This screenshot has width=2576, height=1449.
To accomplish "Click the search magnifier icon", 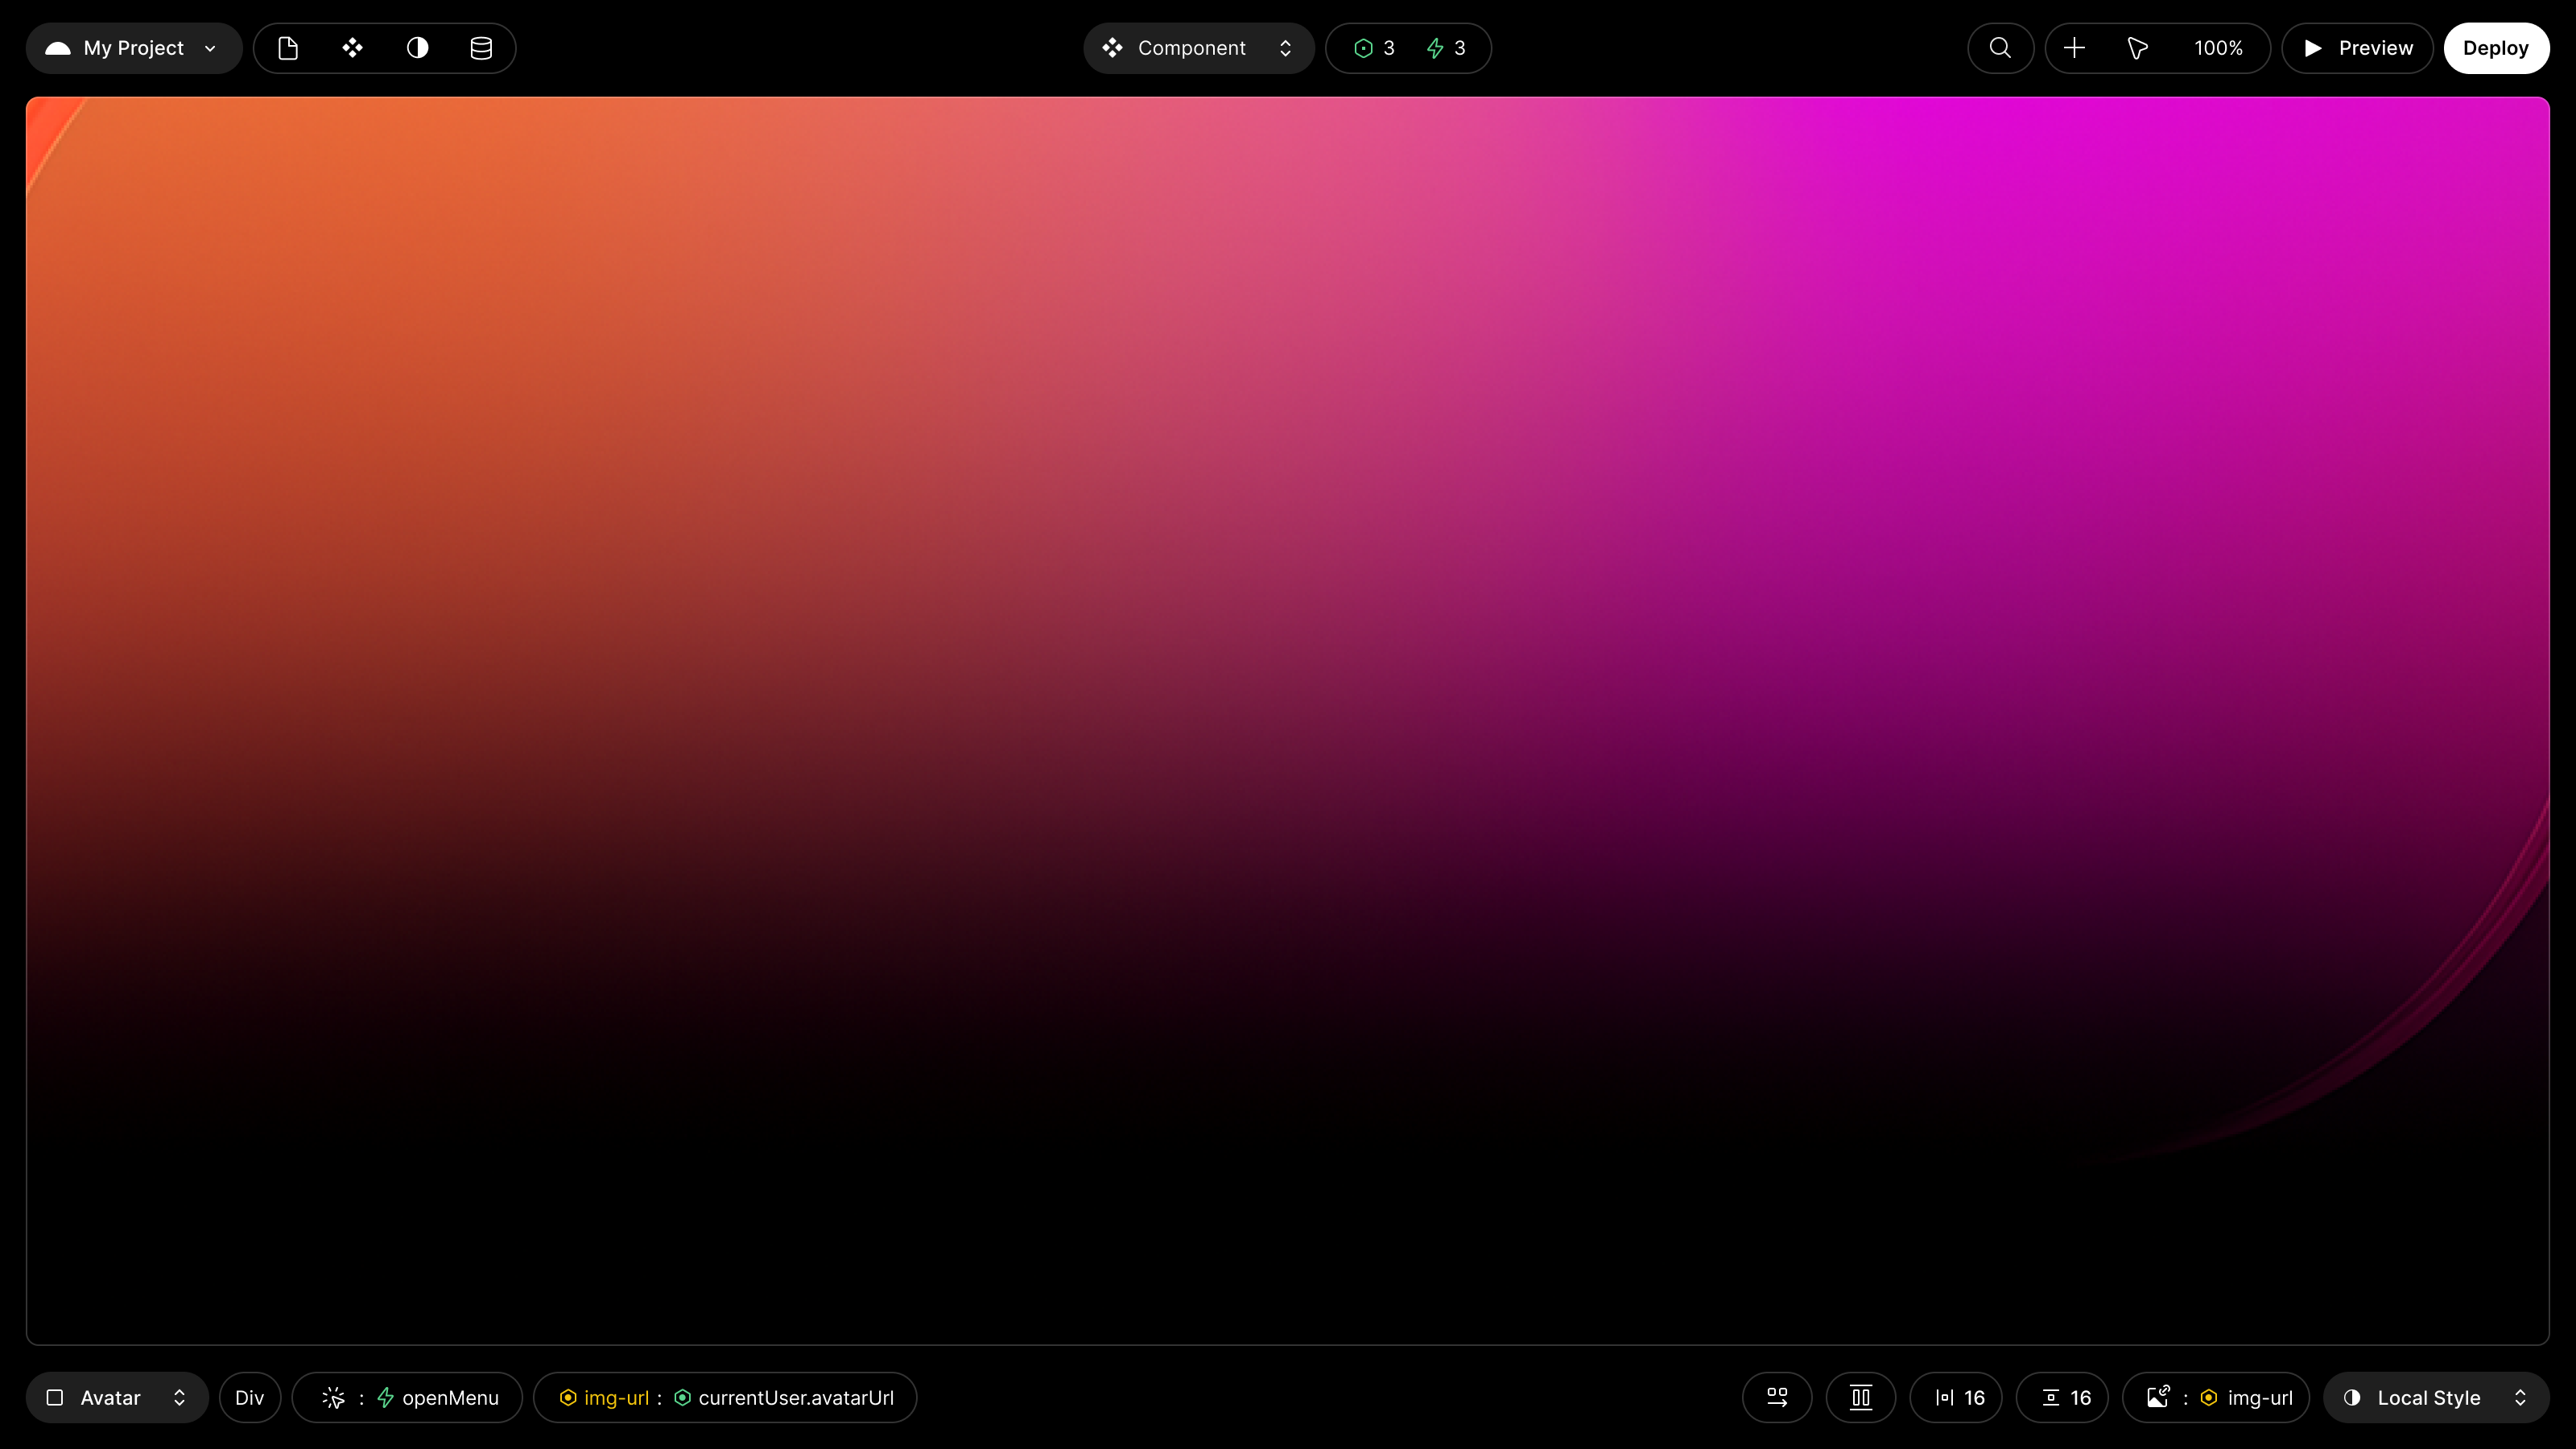I will click(x=2000, y=48).
